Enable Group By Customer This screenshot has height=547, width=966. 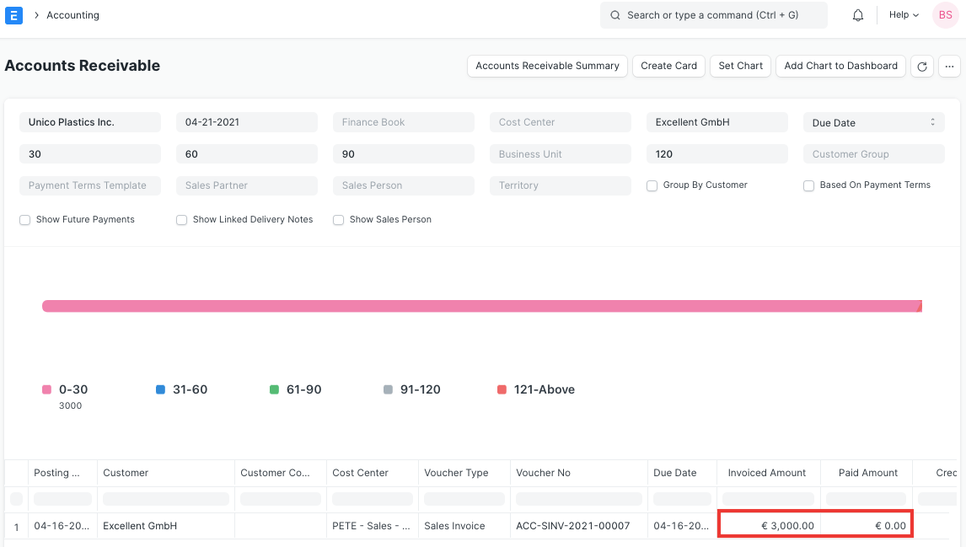click(652, 185)
